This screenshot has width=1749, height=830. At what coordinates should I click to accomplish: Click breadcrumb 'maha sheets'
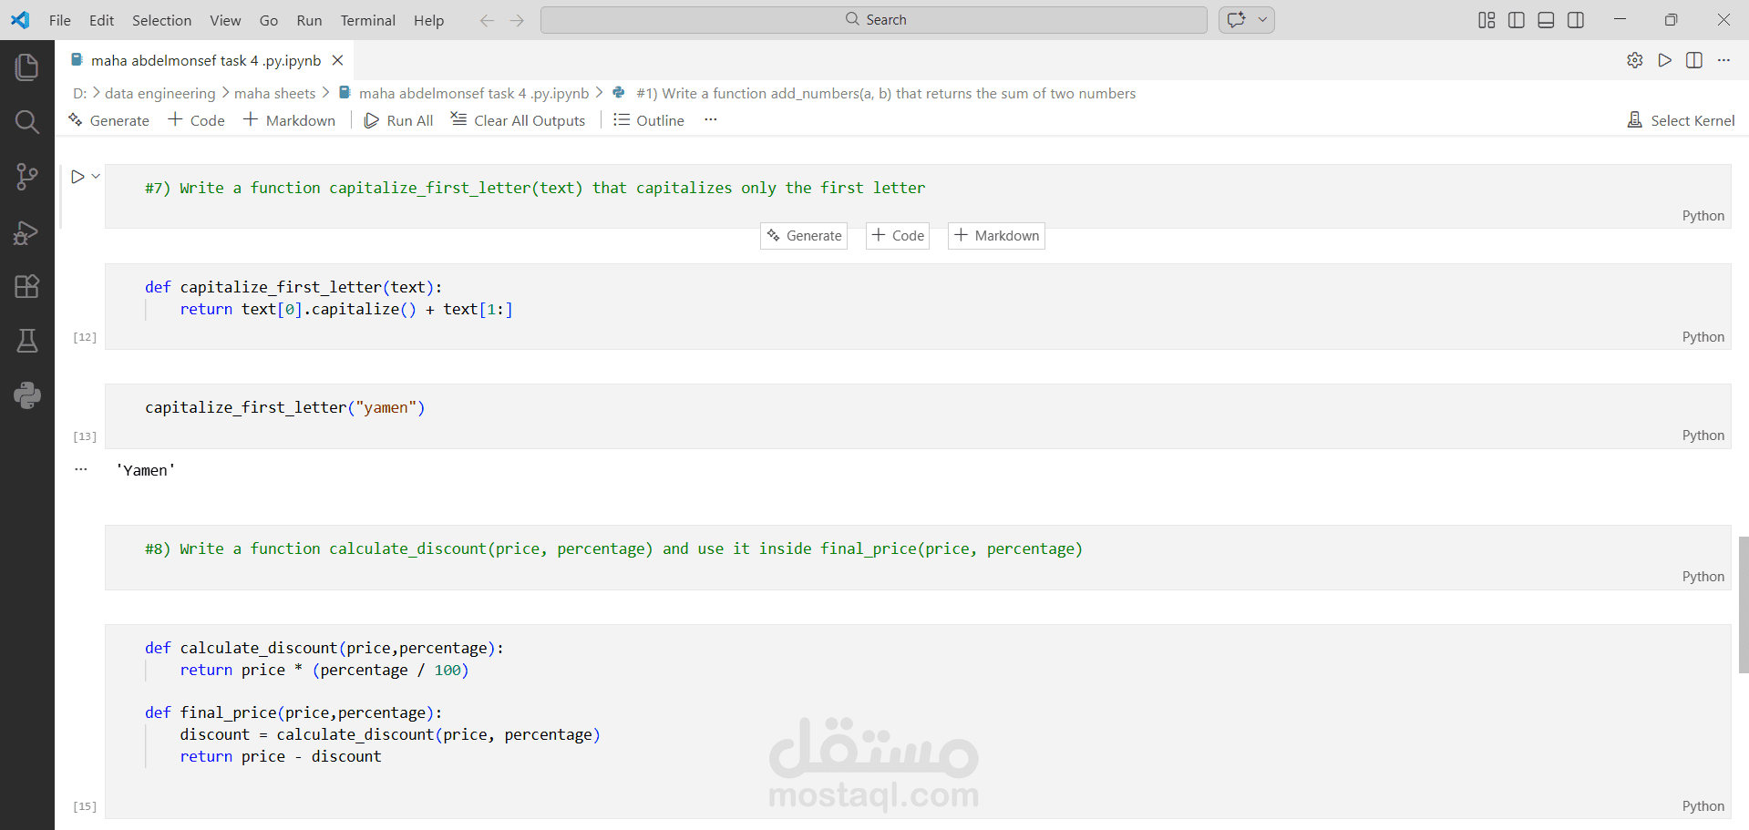point(274,93)
